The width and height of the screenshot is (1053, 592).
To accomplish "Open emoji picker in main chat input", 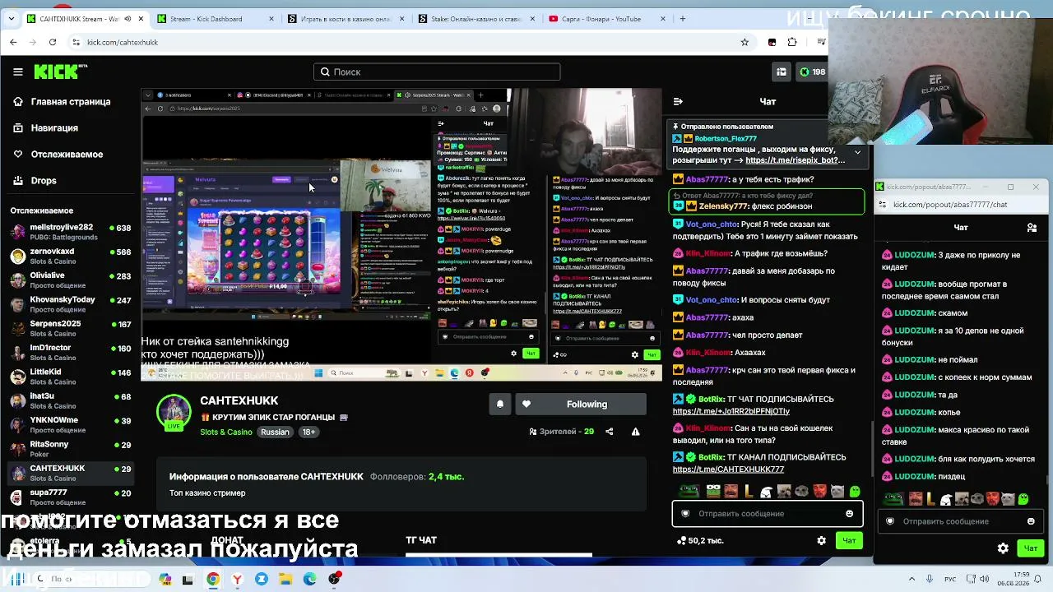I will click(x=849, y=514).
